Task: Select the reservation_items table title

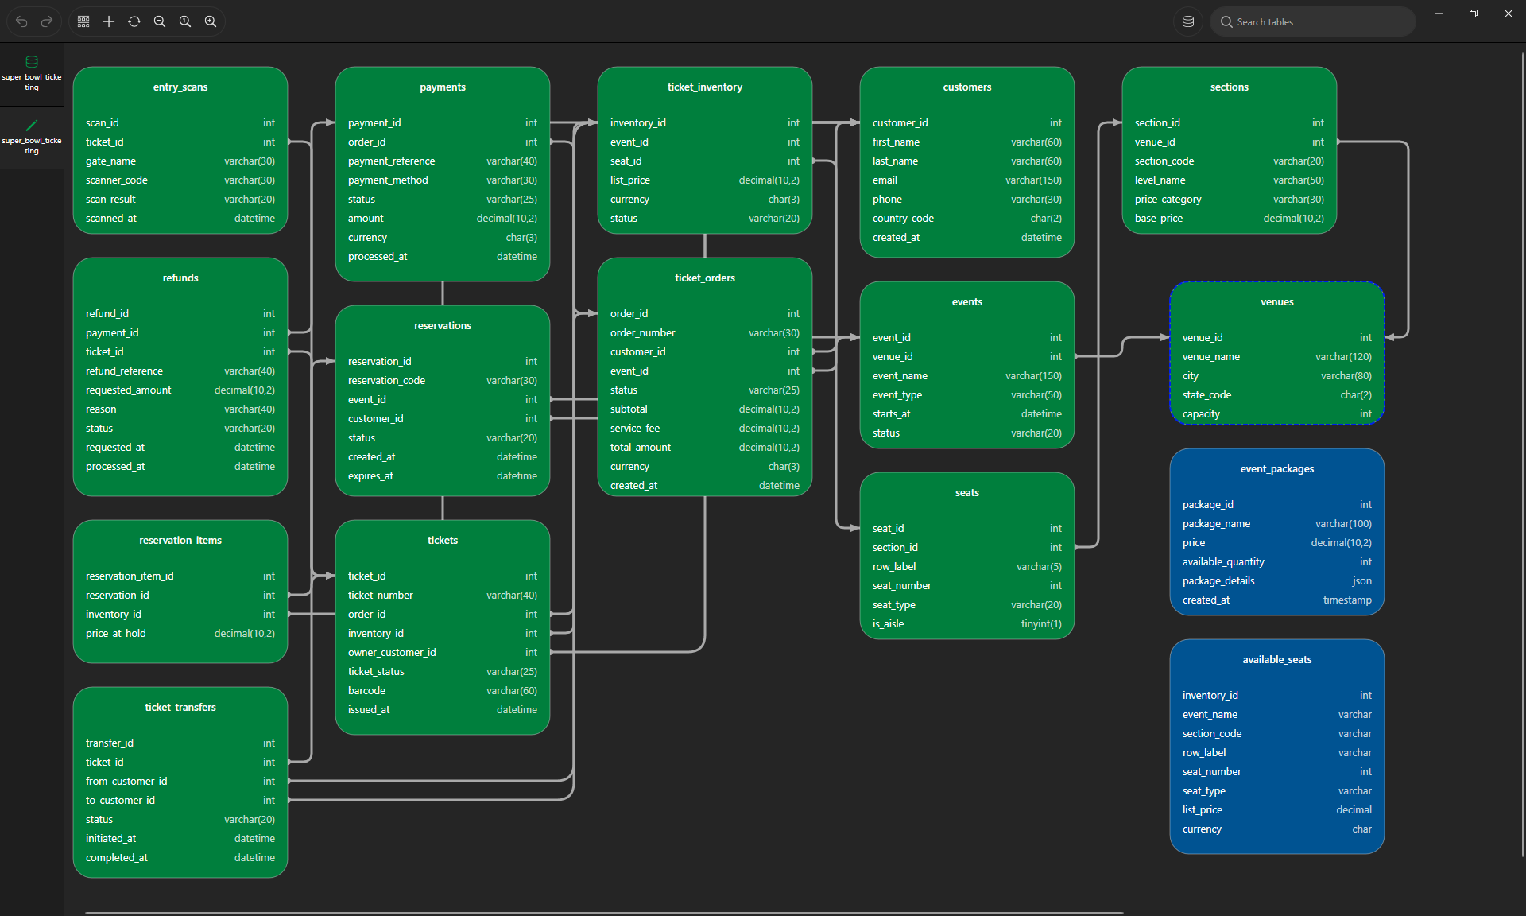Action: 180,541
